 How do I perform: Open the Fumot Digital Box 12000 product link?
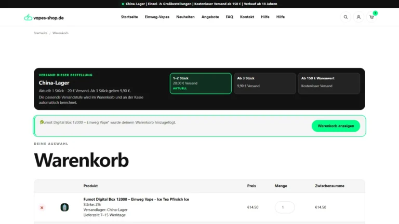(136, 199)
